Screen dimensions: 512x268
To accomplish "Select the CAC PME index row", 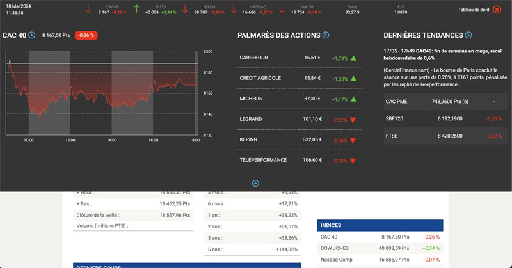I will click(445, 102).
